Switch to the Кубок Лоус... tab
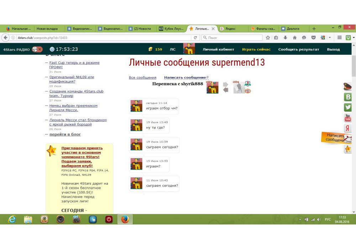 point(172,29)
